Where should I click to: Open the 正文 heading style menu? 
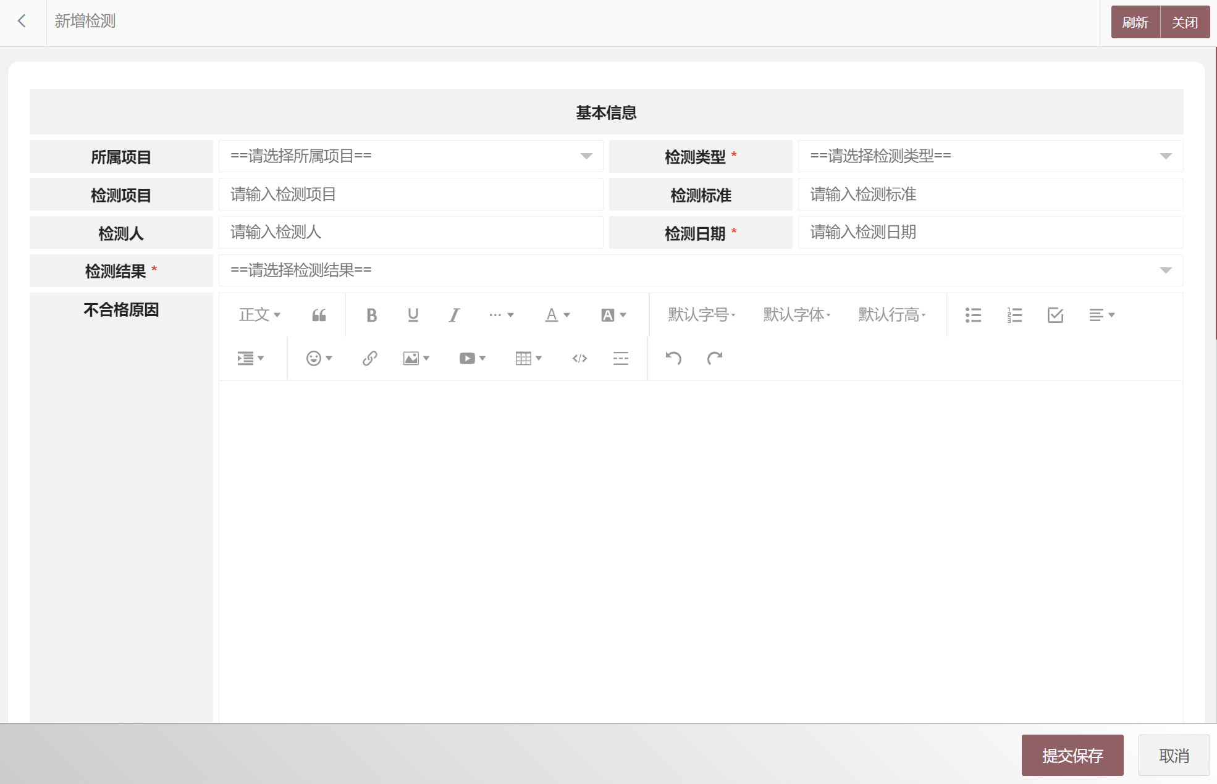click(x=259, y=315)
